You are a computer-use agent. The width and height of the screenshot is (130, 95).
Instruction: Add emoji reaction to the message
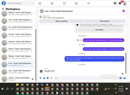point(81,40)
